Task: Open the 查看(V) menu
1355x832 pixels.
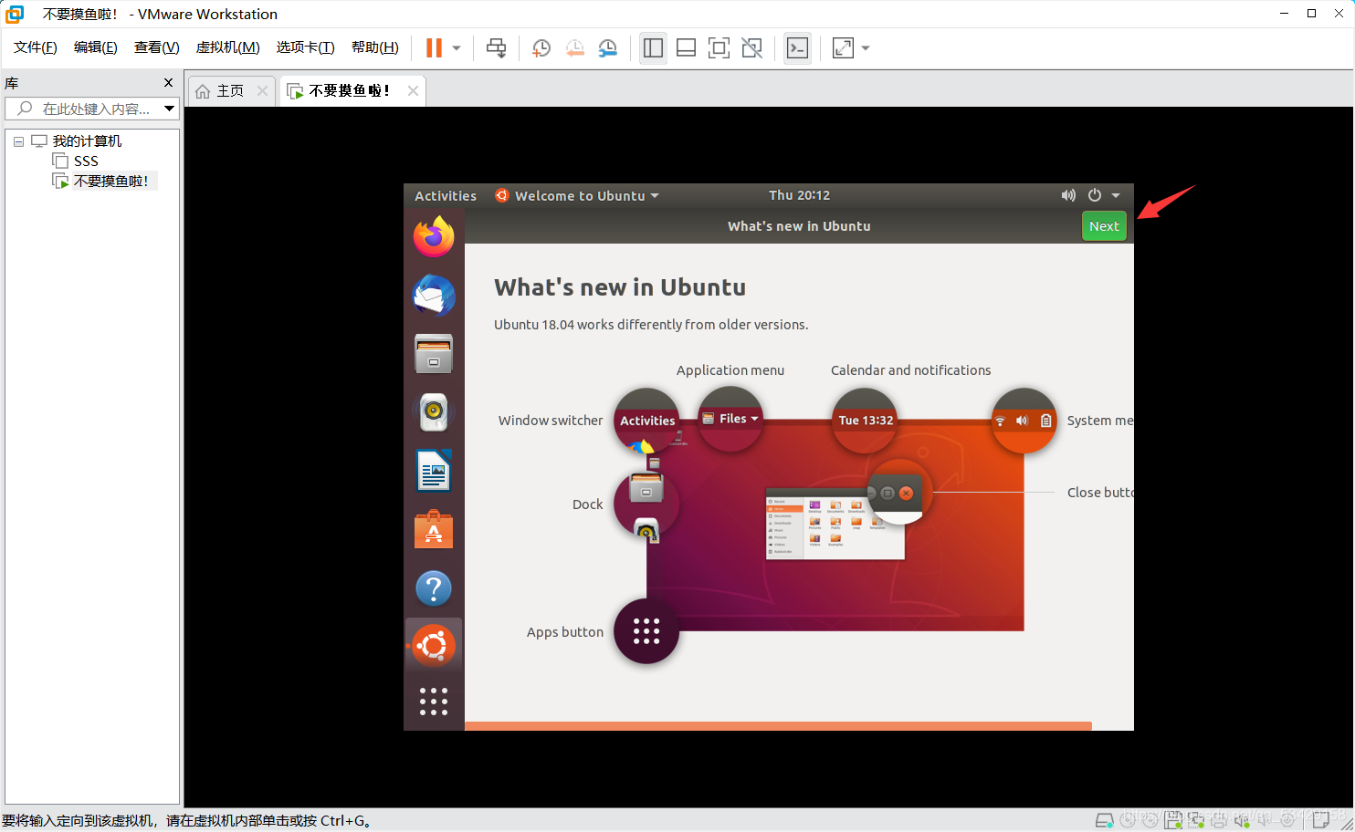Action: click(156, 47)
